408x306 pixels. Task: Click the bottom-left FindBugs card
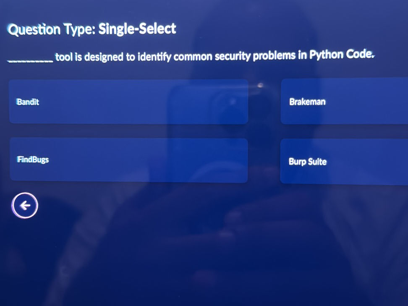coord(128,160)
